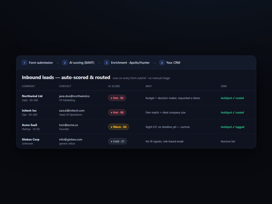Click the Hot · 88 score badge

(x=117, y=112)
